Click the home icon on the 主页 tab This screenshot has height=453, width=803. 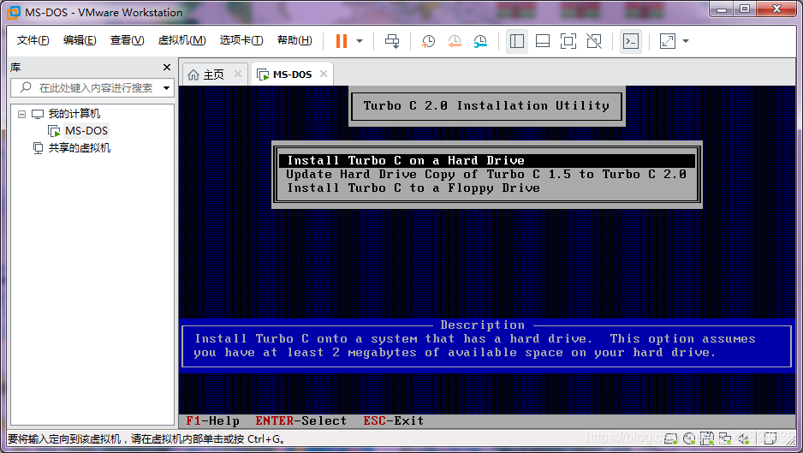coord(193,75)
